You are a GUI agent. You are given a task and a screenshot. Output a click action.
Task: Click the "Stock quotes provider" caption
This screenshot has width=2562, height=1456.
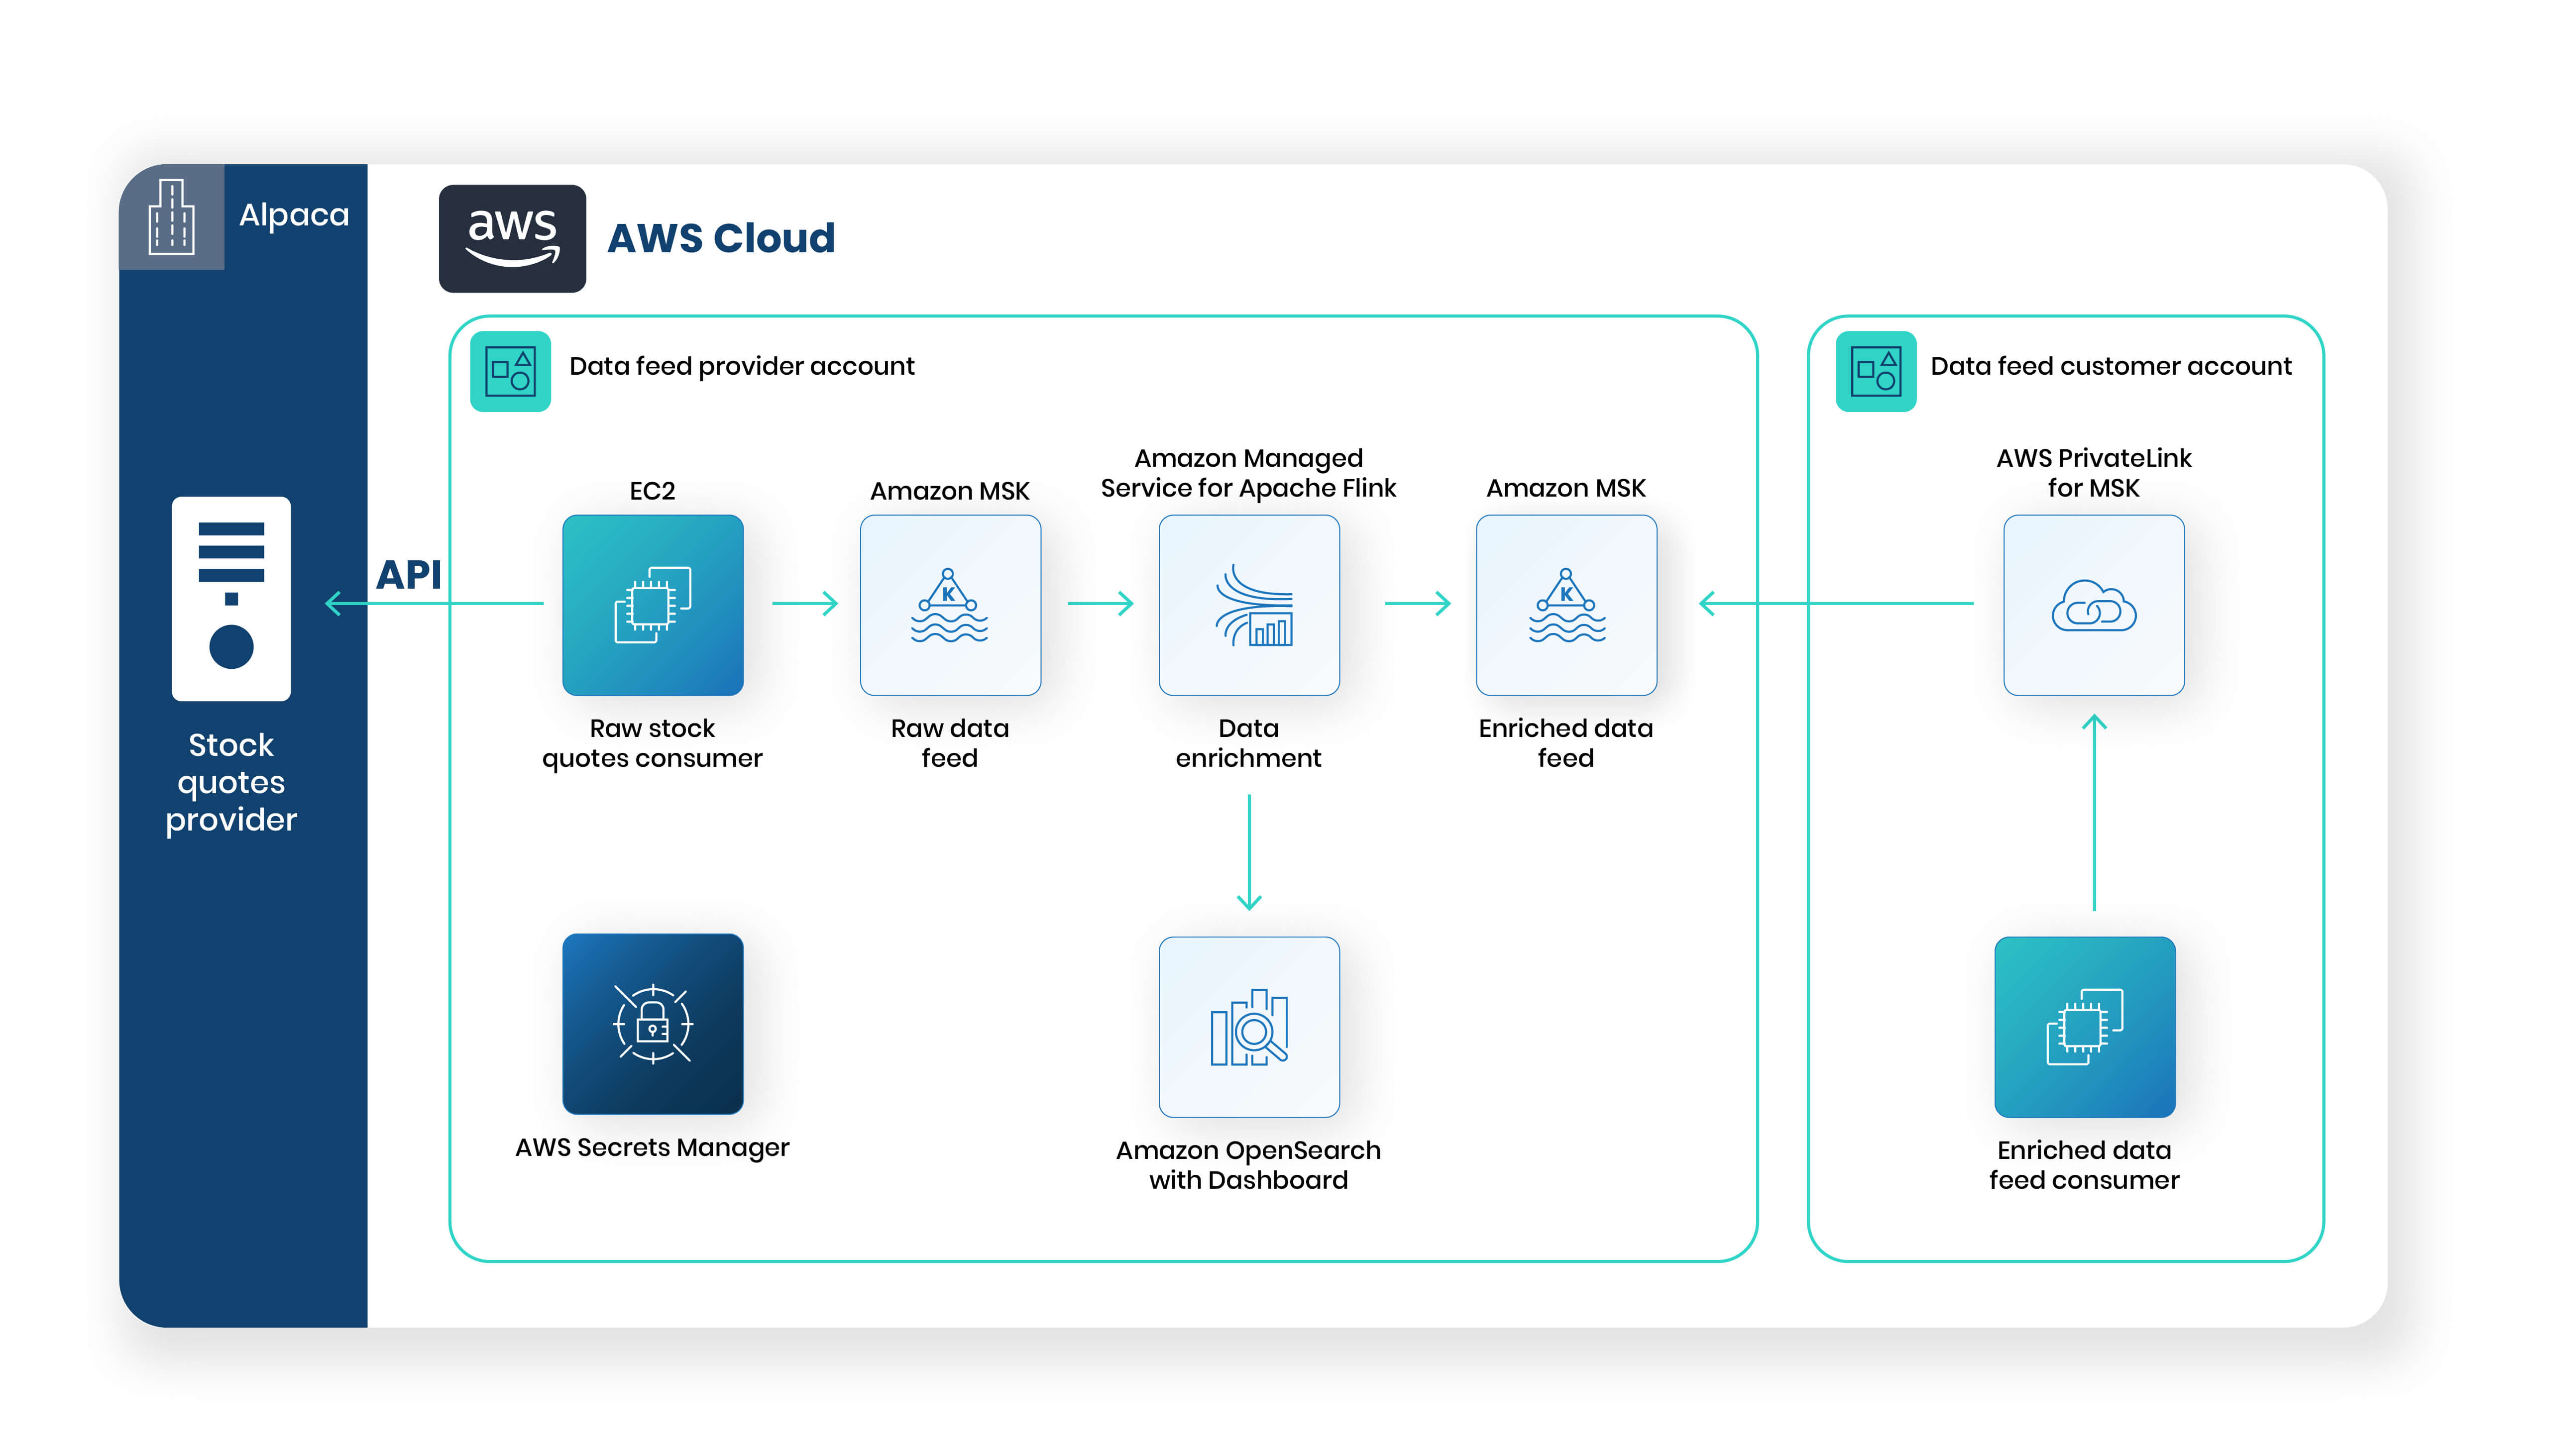pyautogui.click(x=231, y=782)
